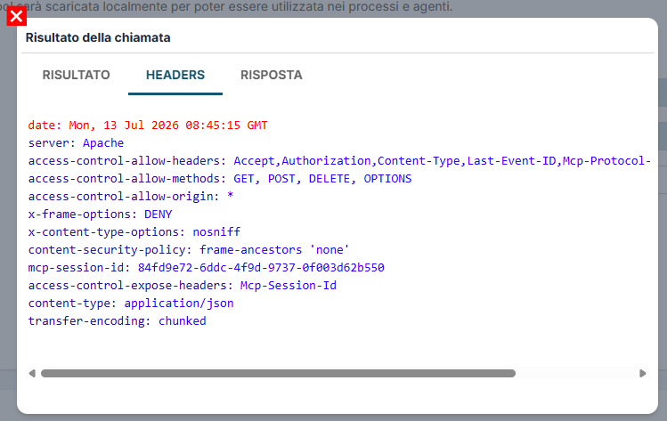Click the date header line
667x421 pixels.
tap(148, 125)
